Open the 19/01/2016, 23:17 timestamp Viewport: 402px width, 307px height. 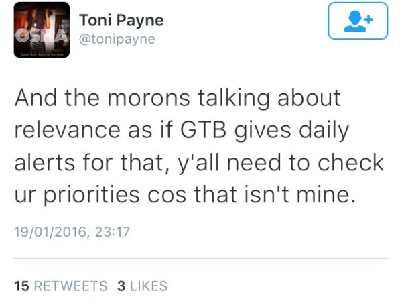click(72, 232)
